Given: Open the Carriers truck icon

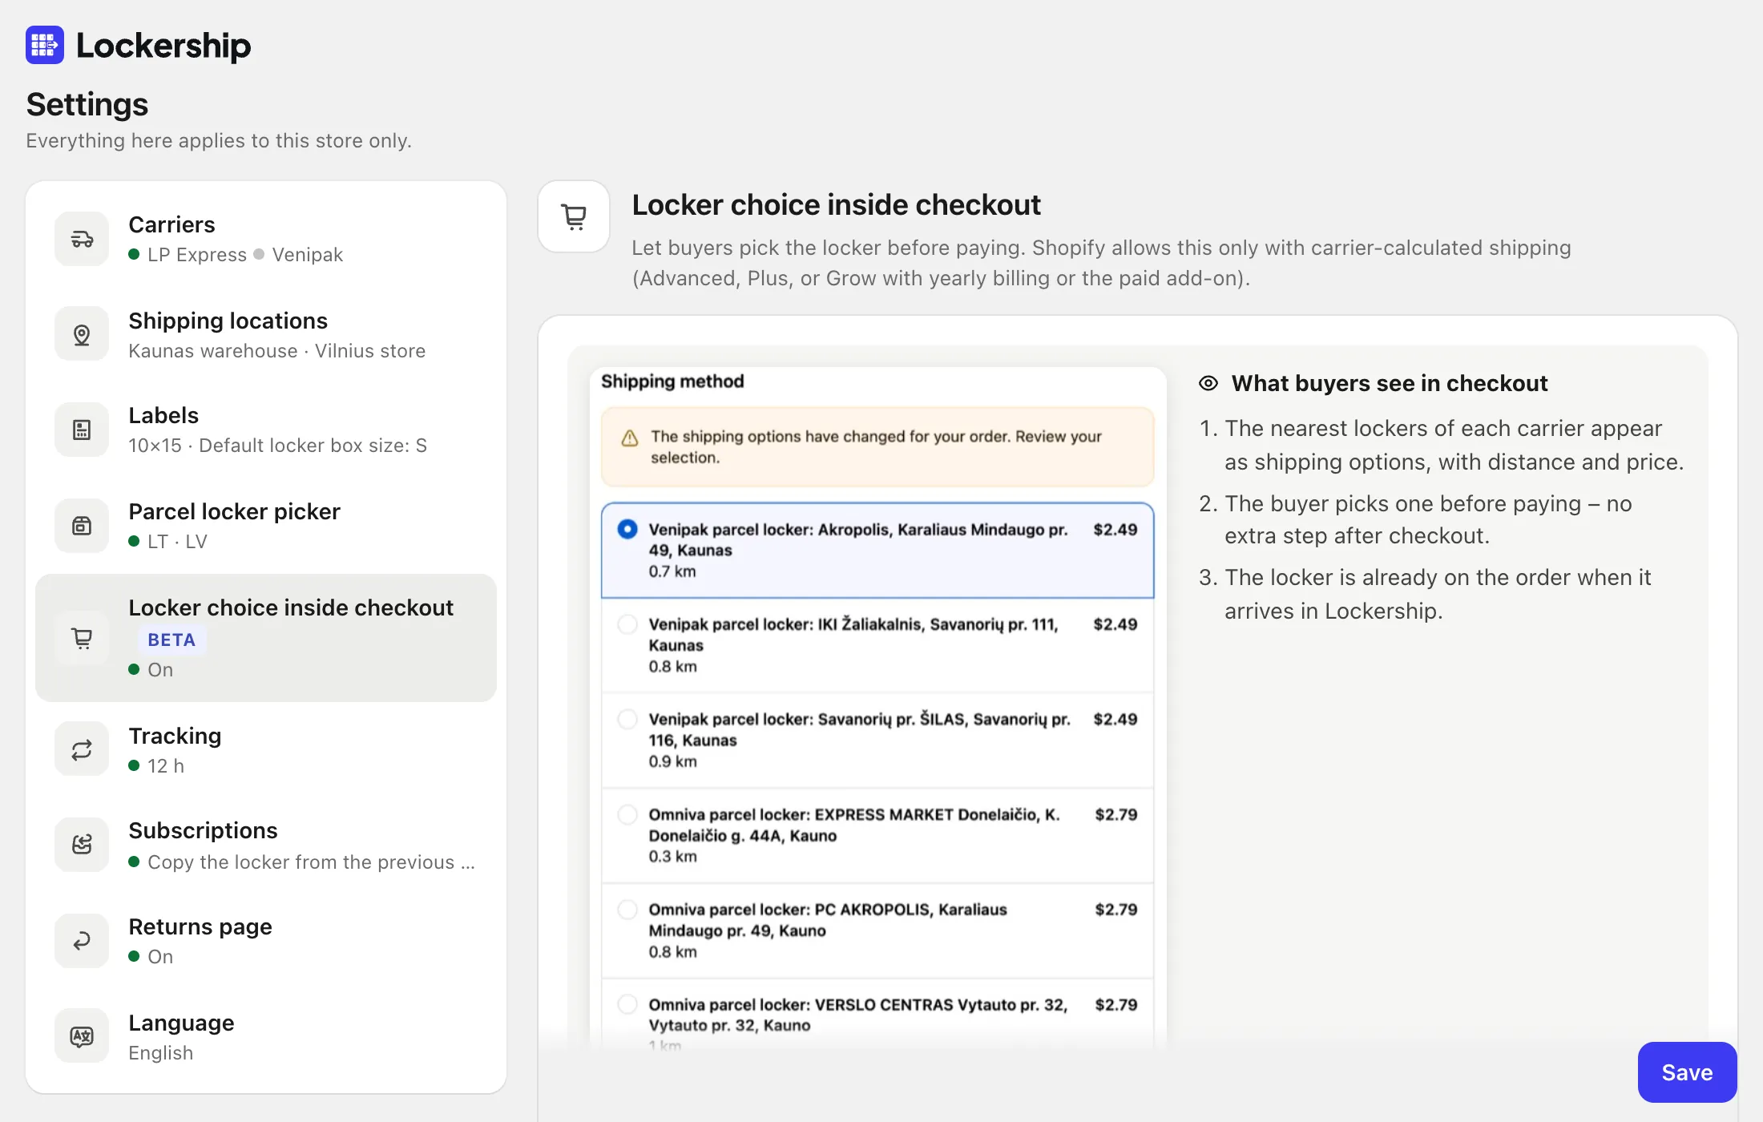Looking at the screenshot, I should pos(82,239).
